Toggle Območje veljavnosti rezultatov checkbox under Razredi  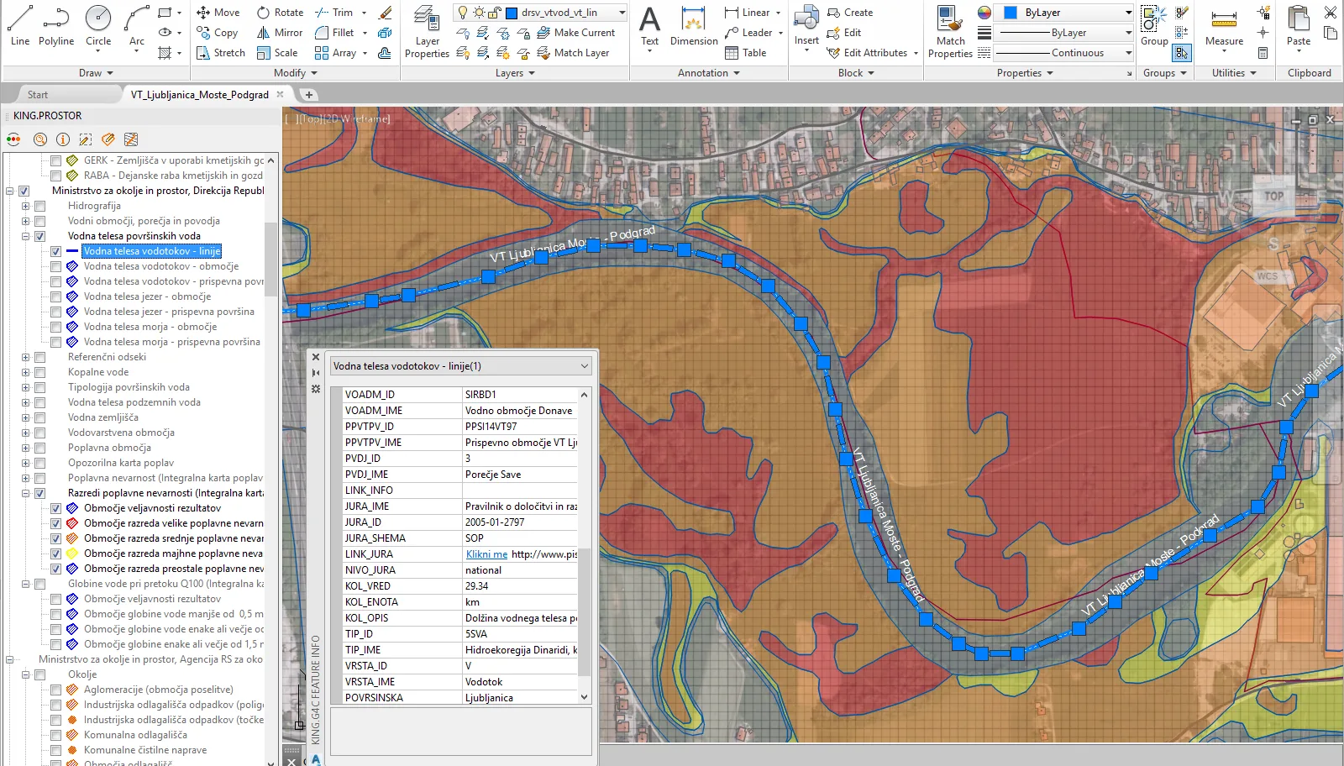(x=55, y=508)
